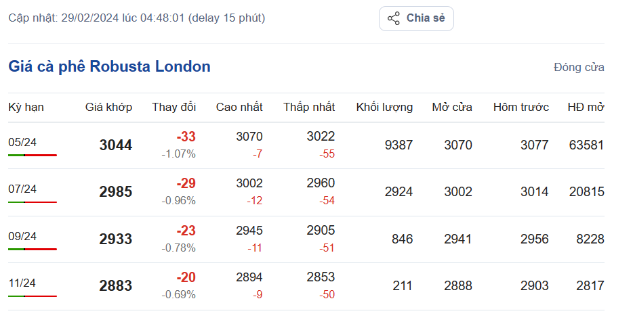The width and height of the screenshot is (633, 326).
Task: Select the 05/24 contract term
Action: 22,142
